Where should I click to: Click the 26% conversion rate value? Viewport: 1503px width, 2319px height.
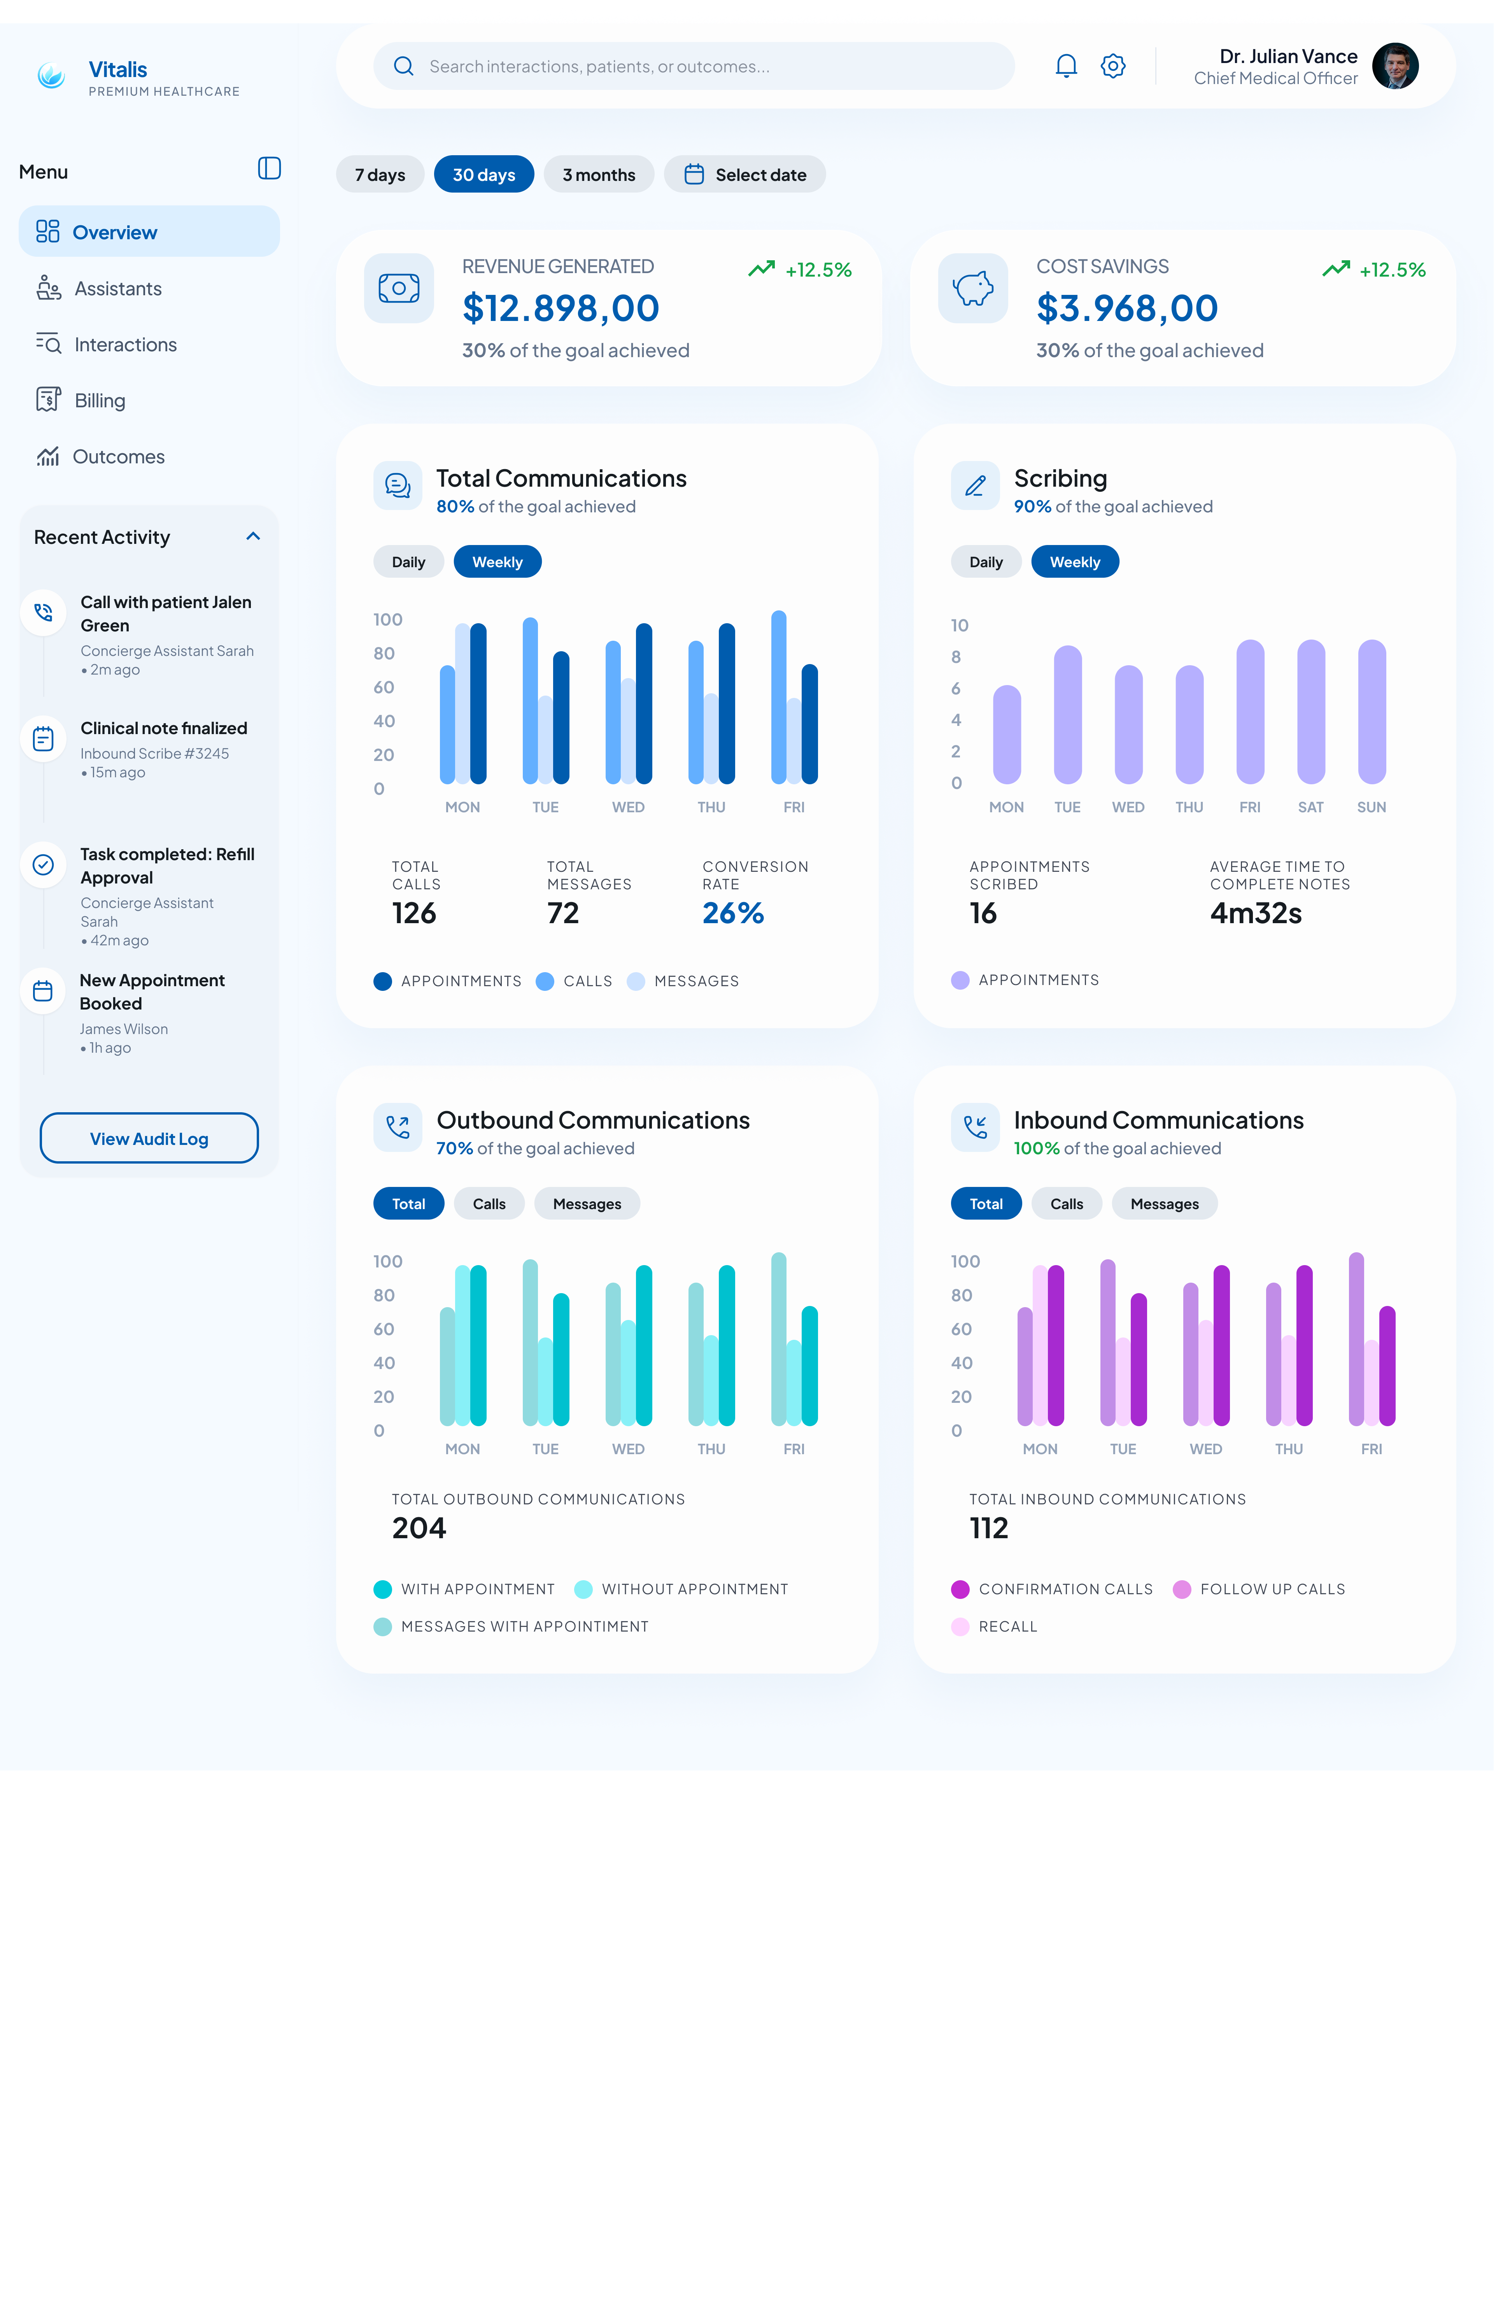click(x=734, y=913)
